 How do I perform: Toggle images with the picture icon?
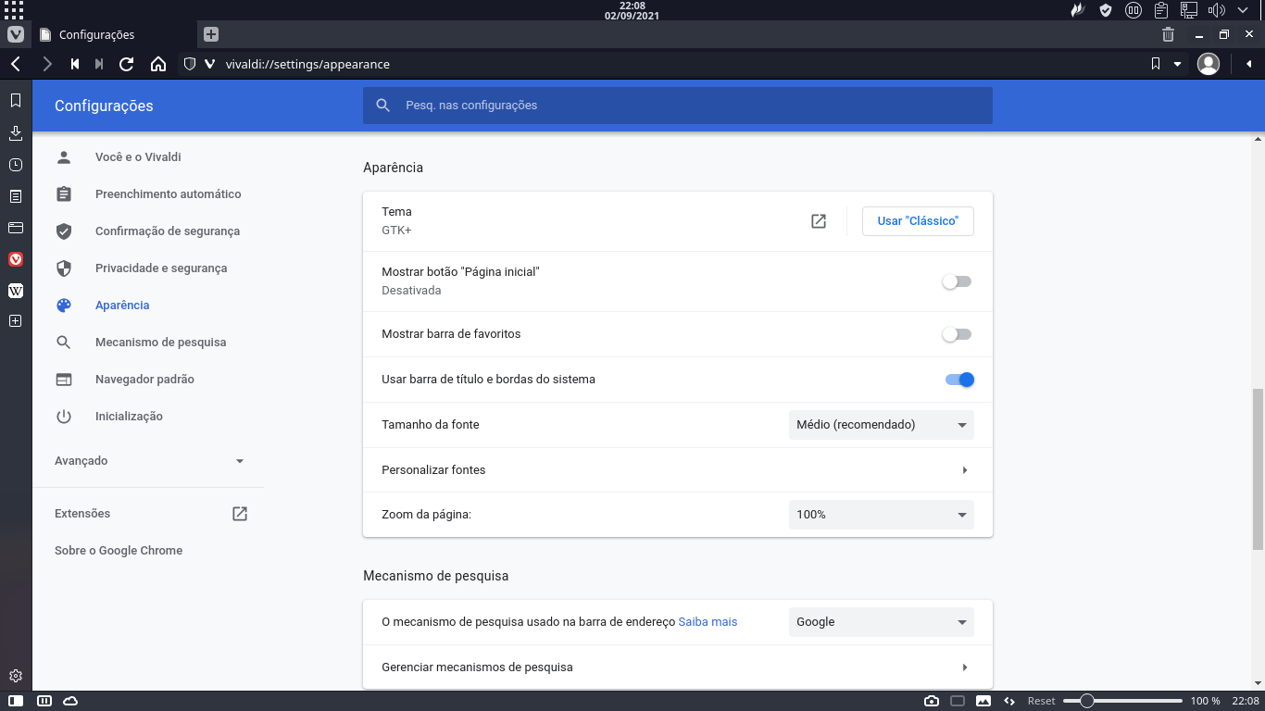tap(983, 701)
